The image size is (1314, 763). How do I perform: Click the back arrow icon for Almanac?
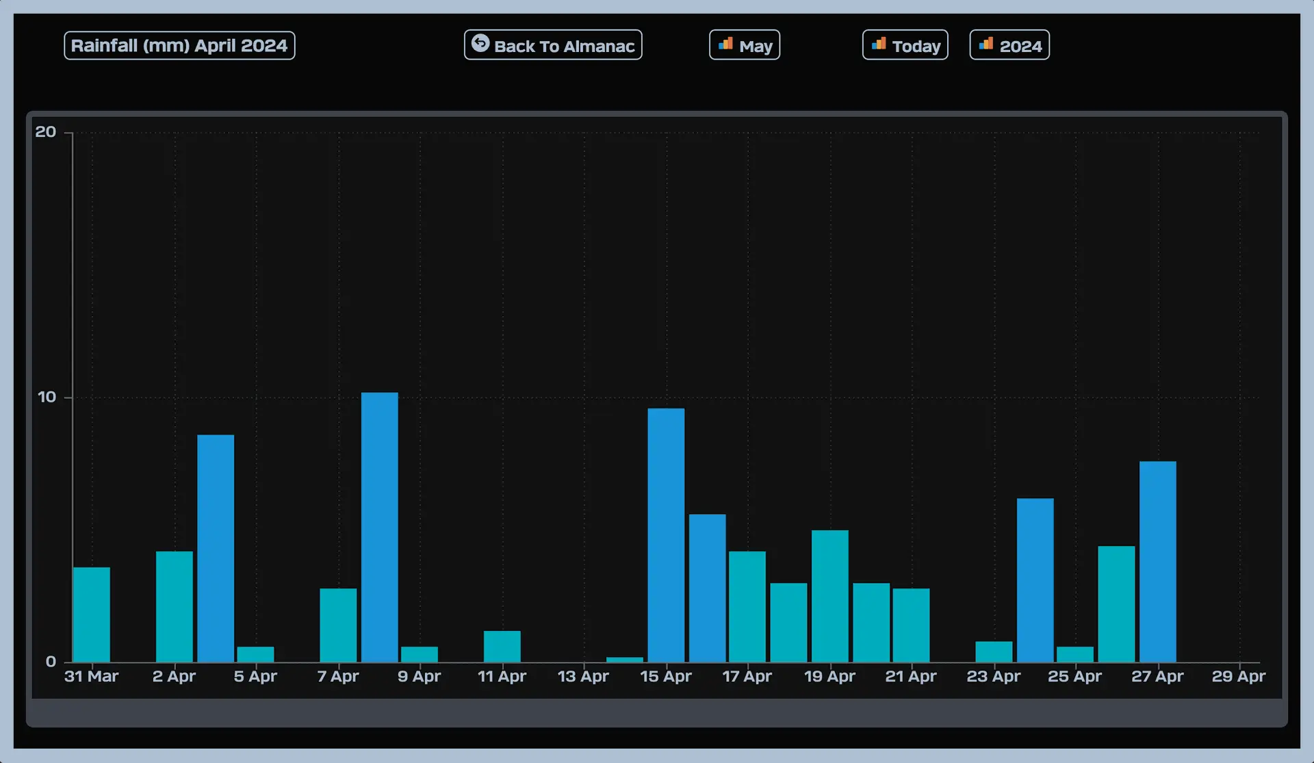click(x=480, y=44)
